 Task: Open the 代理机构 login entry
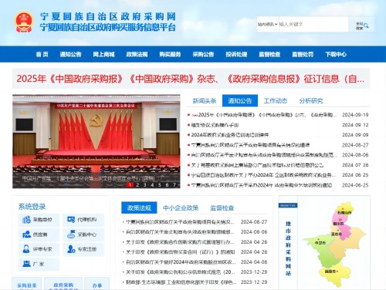coord(83,220)
